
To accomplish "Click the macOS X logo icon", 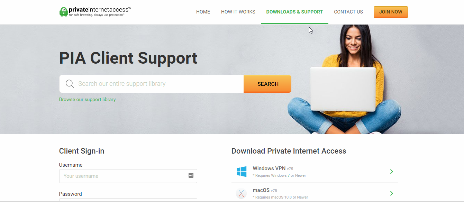I will point(241,193).
